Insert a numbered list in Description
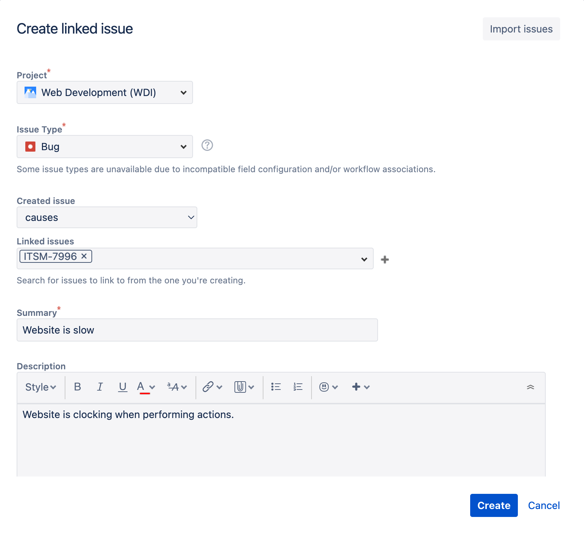Viewport: 584px width, 535px height. [x=297, y=387]
